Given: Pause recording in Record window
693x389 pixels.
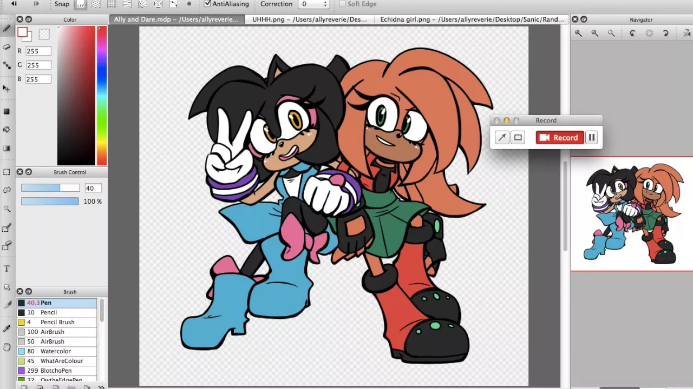Looking at the screenshot, I should [x=592, y=138].
